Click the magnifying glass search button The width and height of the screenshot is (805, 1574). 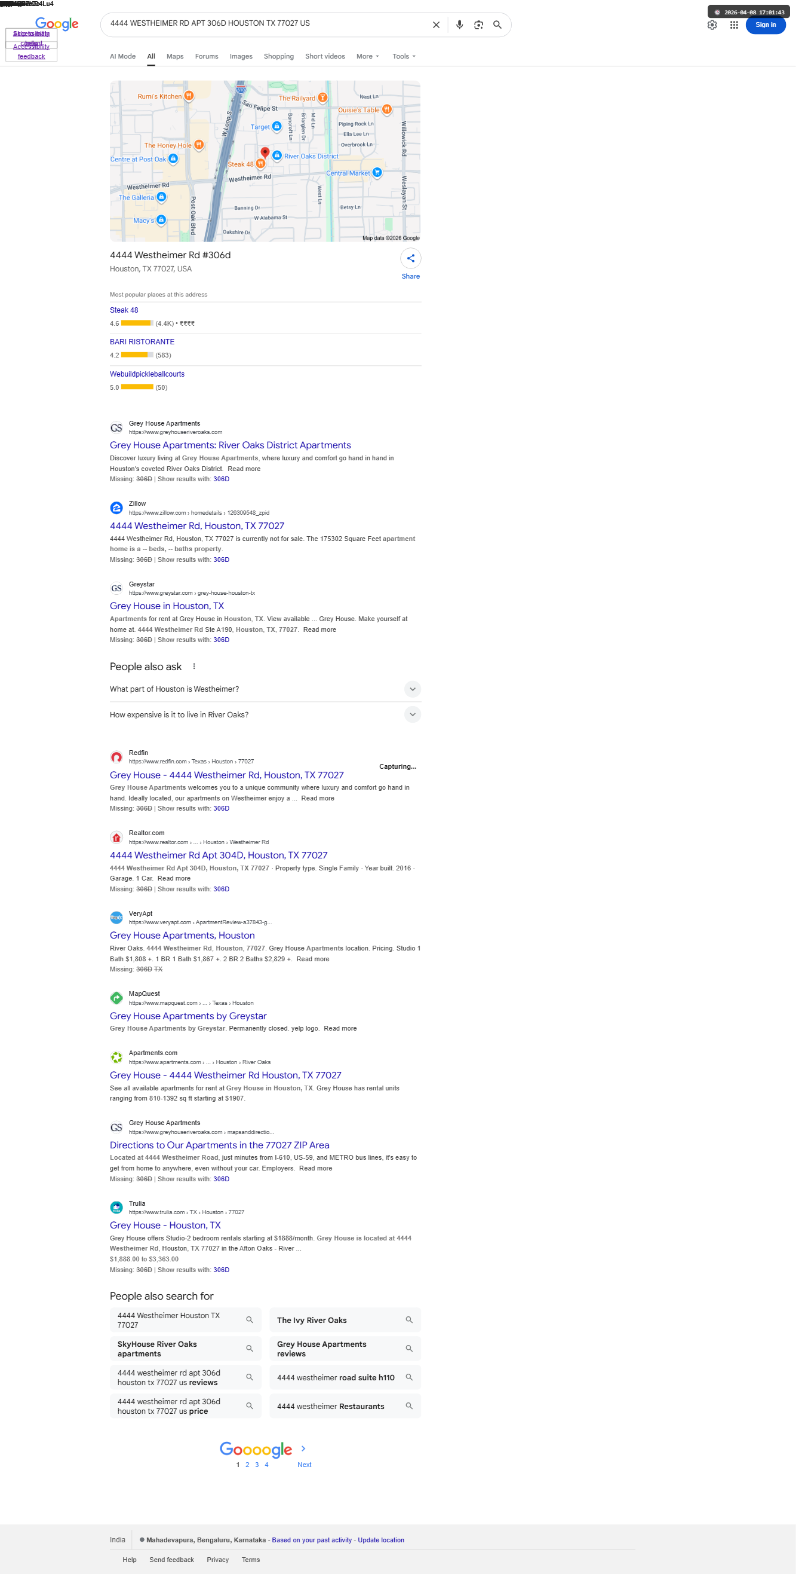point(497,25)
